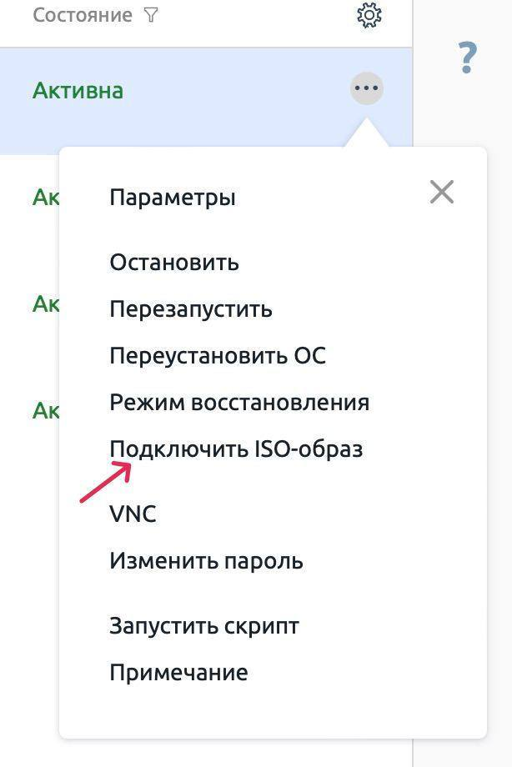The width and height of the screenshot is (512, 767).
Task: Choose Остановить in the actions menu
Action: (174, 263)
